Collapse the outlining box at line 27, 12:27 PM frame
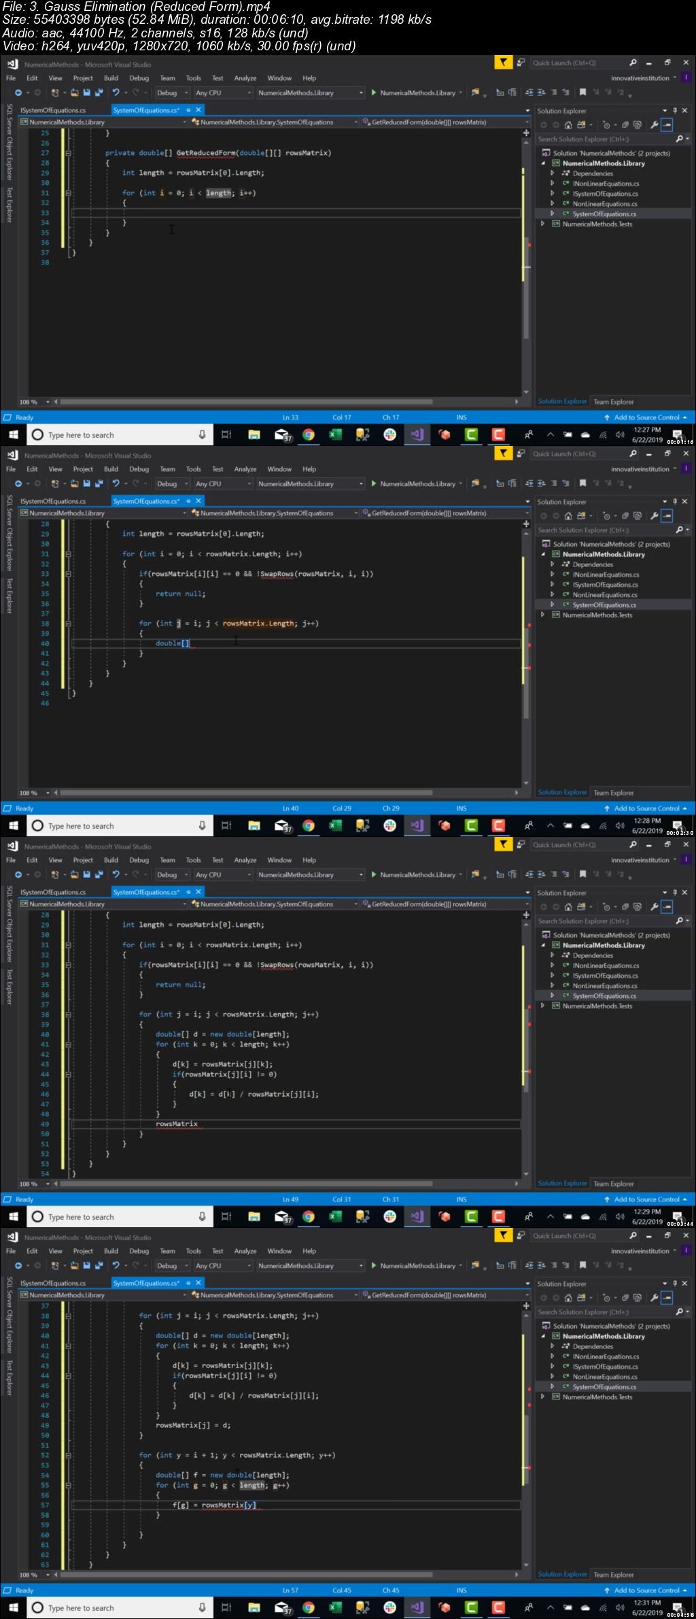The width and height of the screenshot is (696, 1619). 68,153
